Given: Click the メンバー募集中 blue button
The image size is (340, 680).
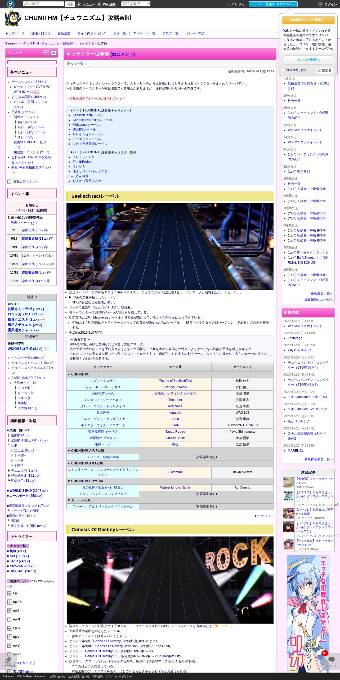Looking at the screenshot, I should [x=273, y=4].
